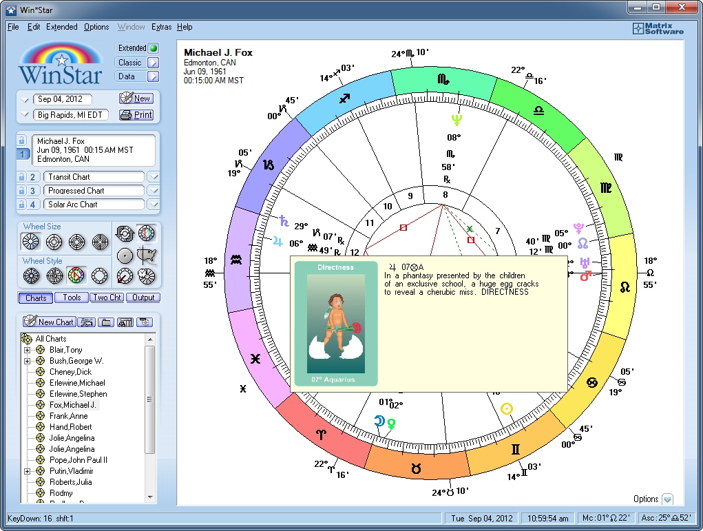Open the folder icon in chart toolbar

[x=106, y=322]
